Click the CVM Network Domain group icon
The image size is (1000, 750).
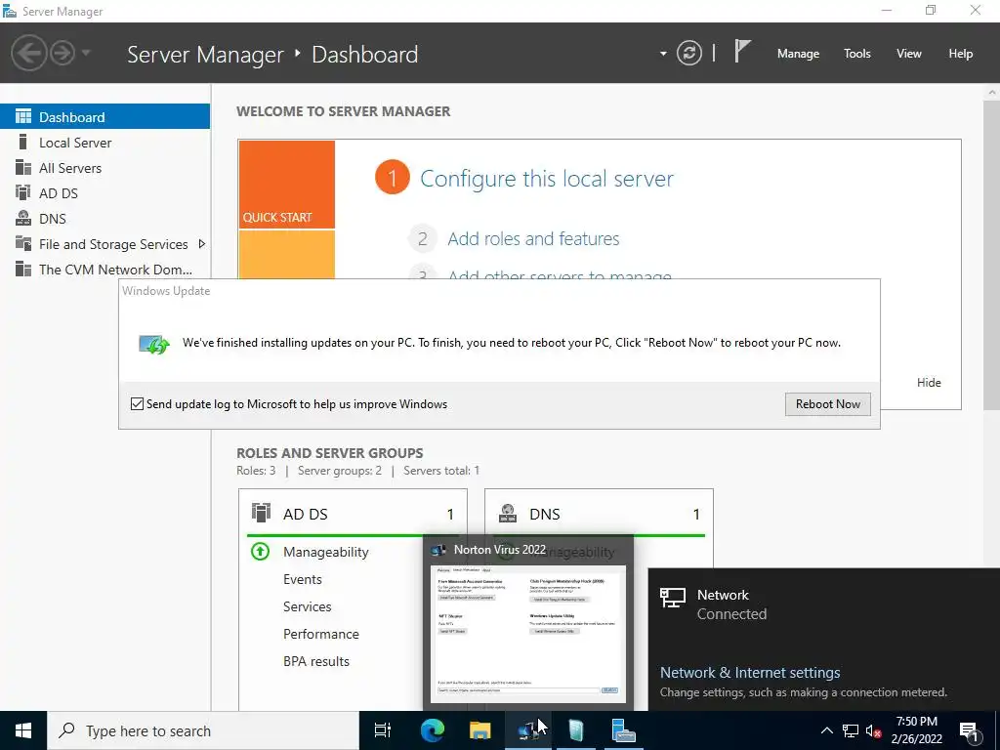(x=23, y=270)
